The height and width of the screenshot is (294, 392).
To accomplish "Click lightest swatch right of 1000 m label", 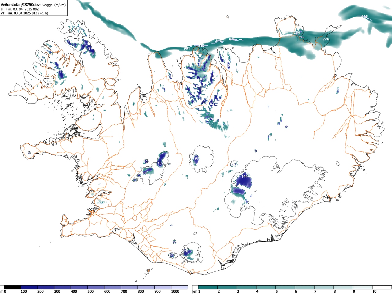I will click(x=179, y=287).
